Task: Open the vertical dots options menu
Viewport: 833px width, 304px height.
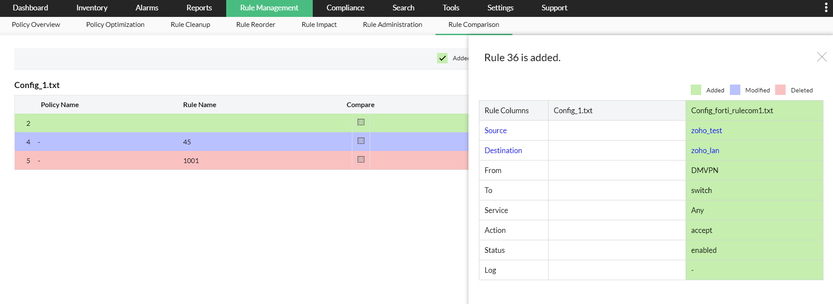Action: click(826, 8)
